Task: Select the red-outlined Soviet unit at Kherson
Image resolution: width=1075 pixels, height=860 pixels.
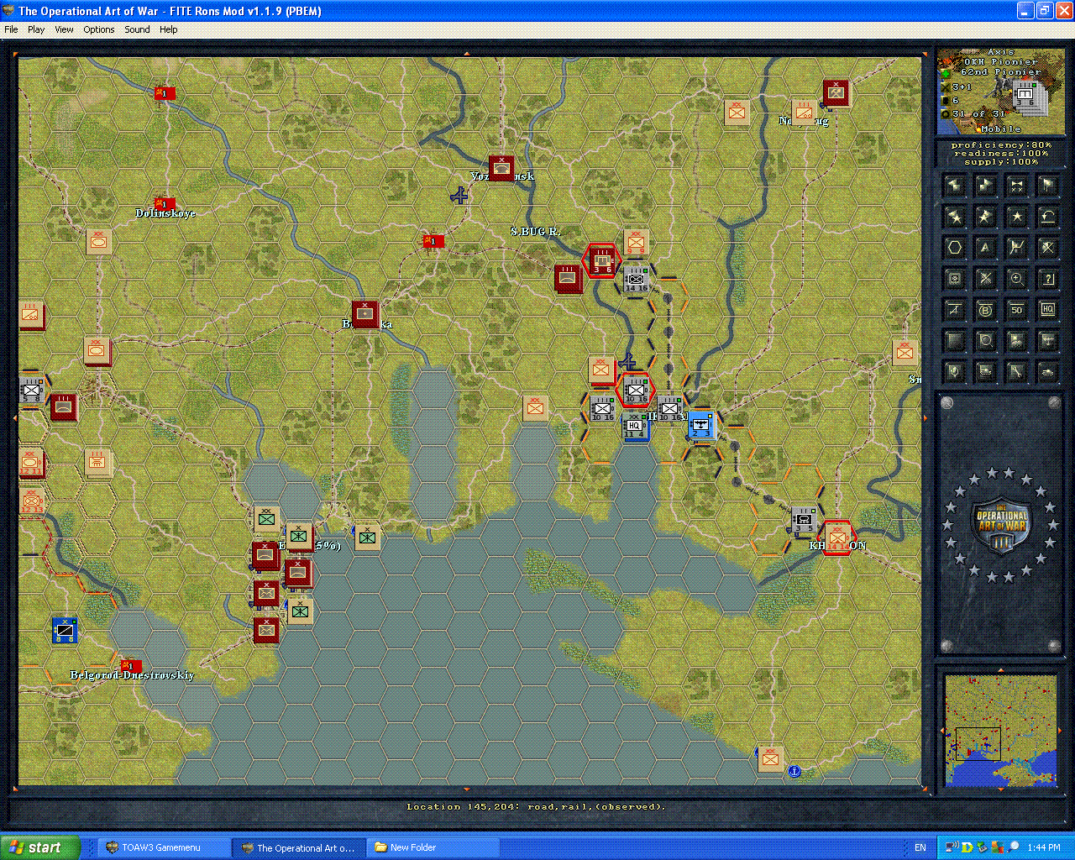Action: (x=837, y=536)
